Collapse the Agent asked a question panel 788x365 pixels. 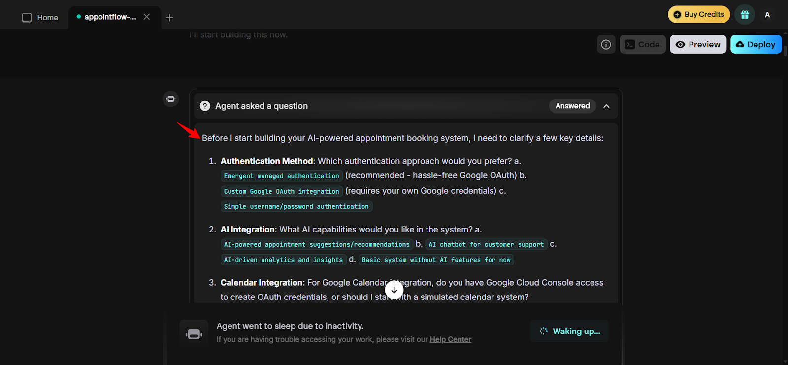[x=607, y=106]
